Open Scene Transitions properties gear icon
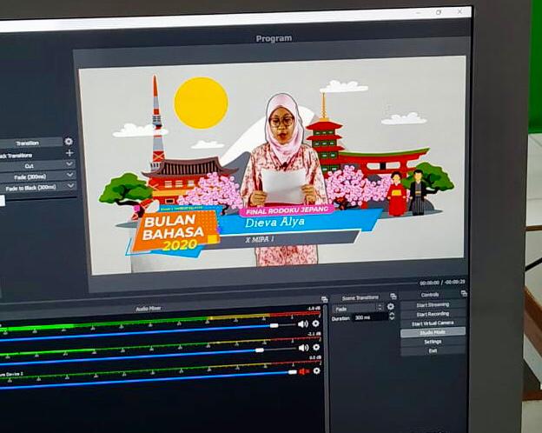Screen dimensions: 542x433 pyautogui.click(x=390, y=307)
